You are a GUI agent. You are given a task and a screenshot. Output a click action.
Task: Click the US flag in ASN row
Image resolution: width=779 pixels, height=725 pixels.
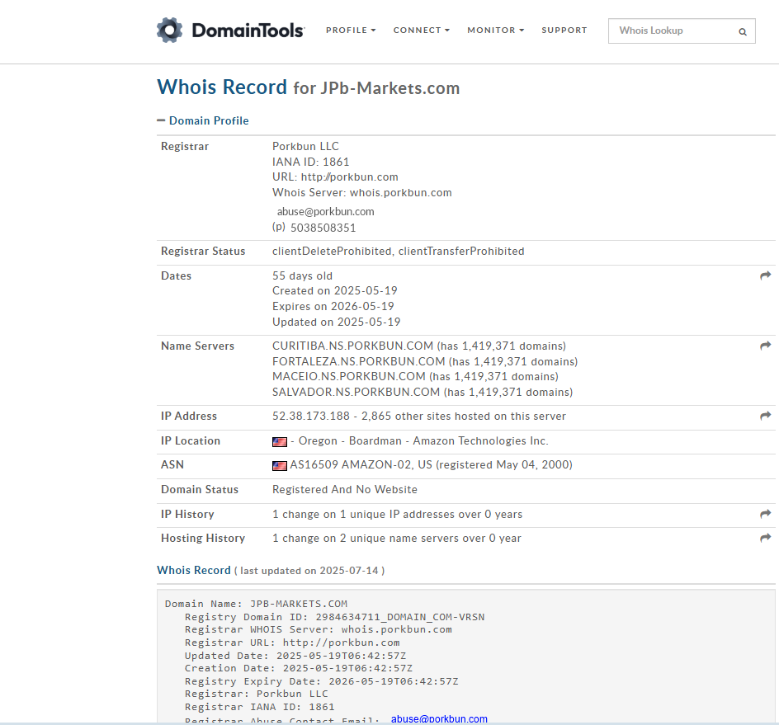(280, 465)
